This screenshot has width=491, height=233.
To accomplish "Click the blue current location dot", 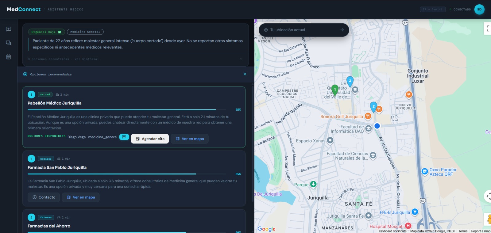I will point(377,126).
